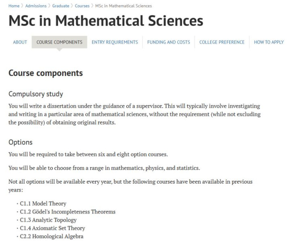Choose the C1.3 Analytic Topology entry
The height and width of the screenshot is (241, 290).
click(48, 220)
